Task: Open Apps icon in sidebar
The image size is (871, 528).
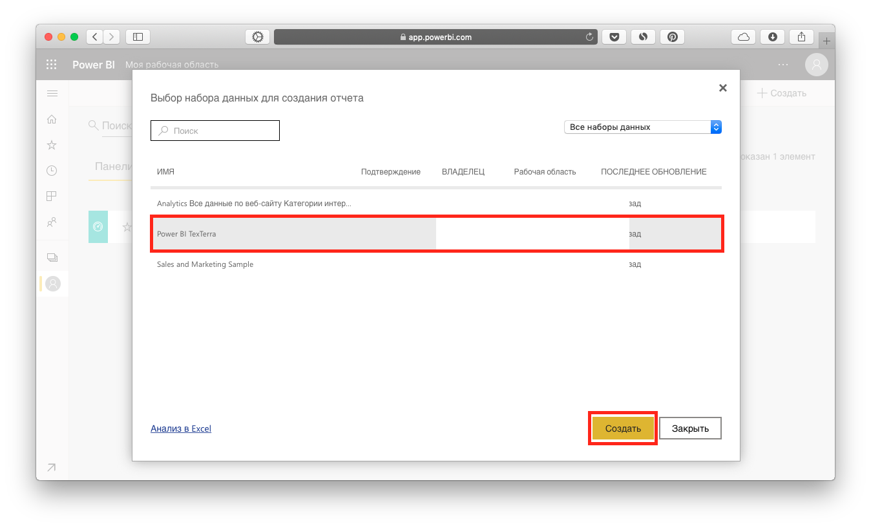Action: 52,196
